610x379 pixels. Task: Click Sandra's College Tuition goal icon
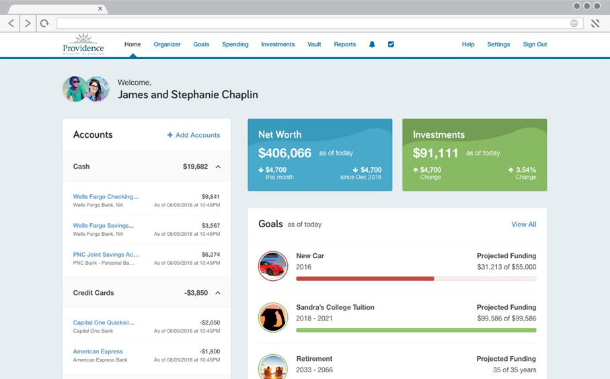(273, 318)
